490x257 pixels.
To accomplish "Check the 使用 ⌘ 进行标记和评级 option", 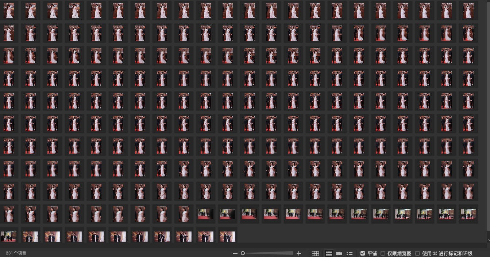I will coord(417,253).
